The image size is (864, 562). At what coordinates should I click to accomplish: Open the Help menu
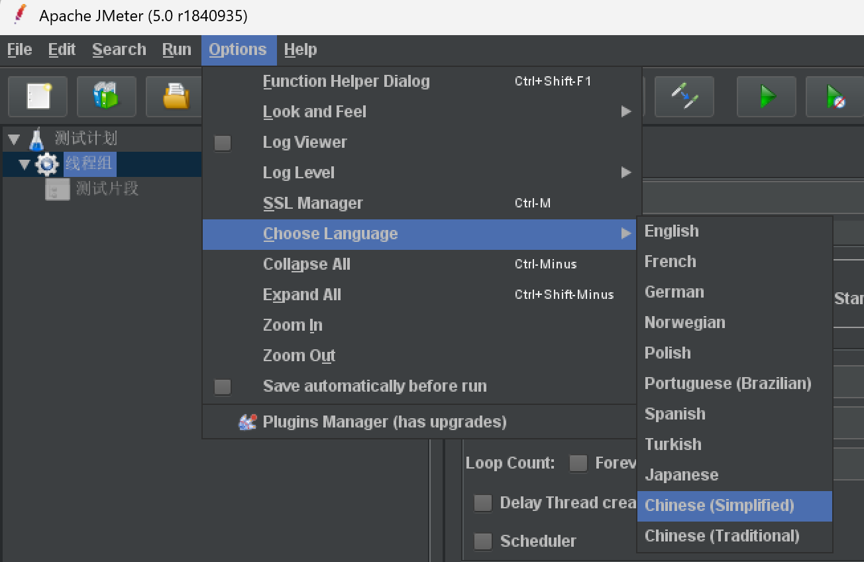pos(300,50)
